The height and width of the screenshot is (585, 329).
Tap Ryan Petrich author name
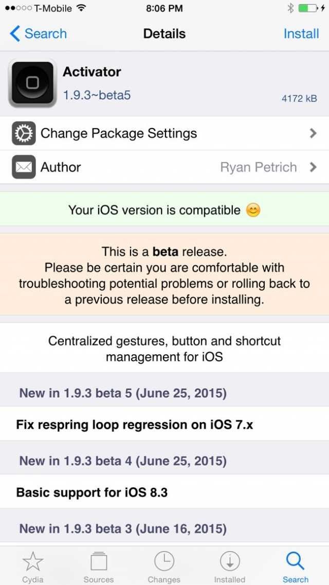point(258,167)
